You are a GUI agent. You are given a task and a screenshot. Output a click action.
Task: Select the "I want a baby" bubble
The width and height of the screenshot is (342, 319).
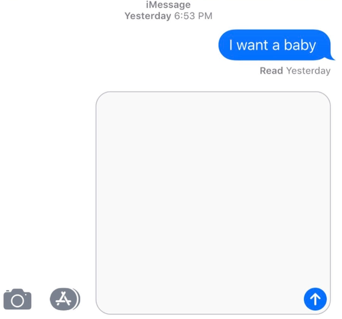(x=275, y=45)
